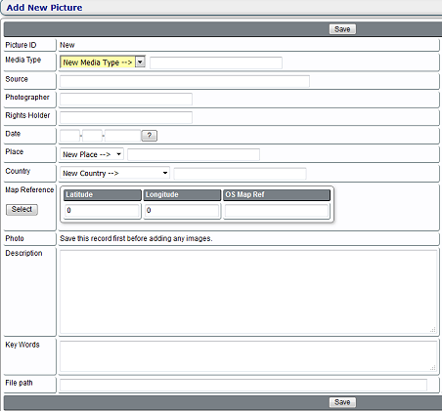Click the Rights Holder input box
442x411 pixels.
tap(126, 117)
